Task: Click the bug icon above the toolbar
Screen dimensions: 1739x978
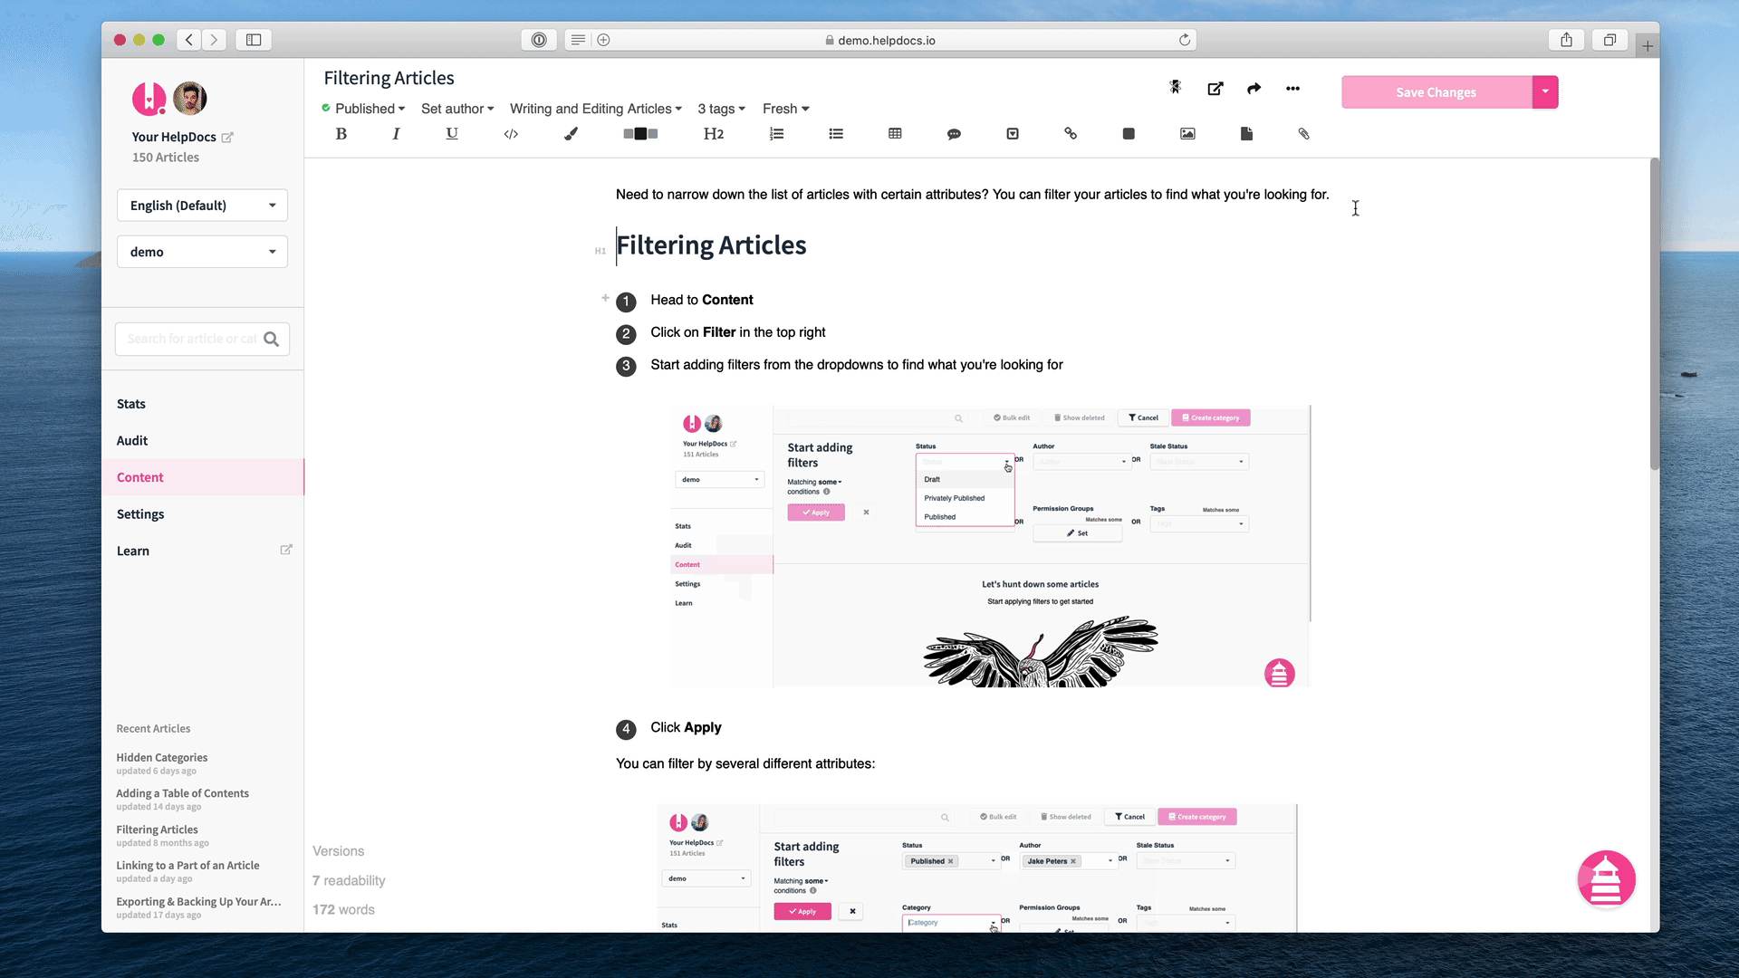Action: pyautogui.click(x=1175, y=87)
